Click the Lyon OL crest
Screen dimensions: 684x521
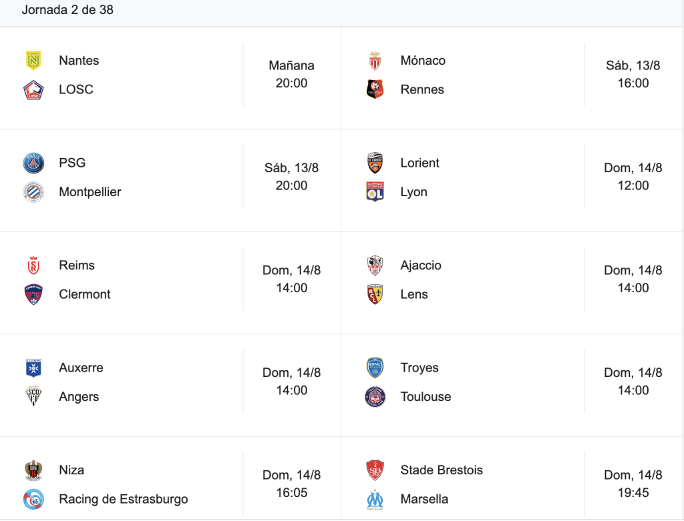click(375, 191)
